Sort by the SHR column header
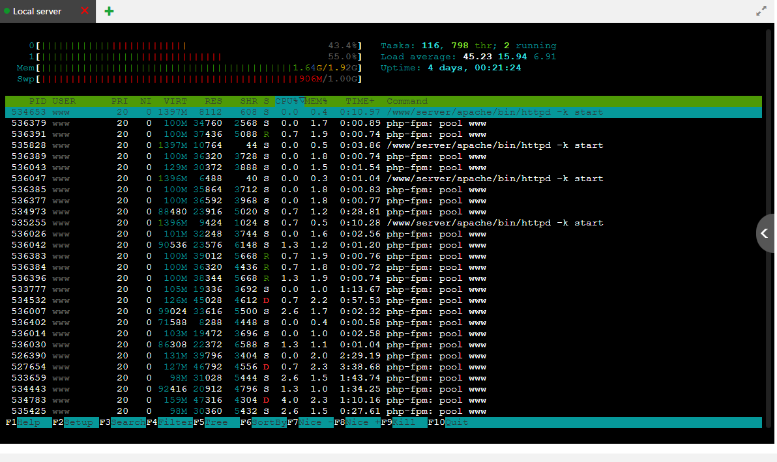The width and height of the screenshot is (777, 462). [x=249, y=101]
